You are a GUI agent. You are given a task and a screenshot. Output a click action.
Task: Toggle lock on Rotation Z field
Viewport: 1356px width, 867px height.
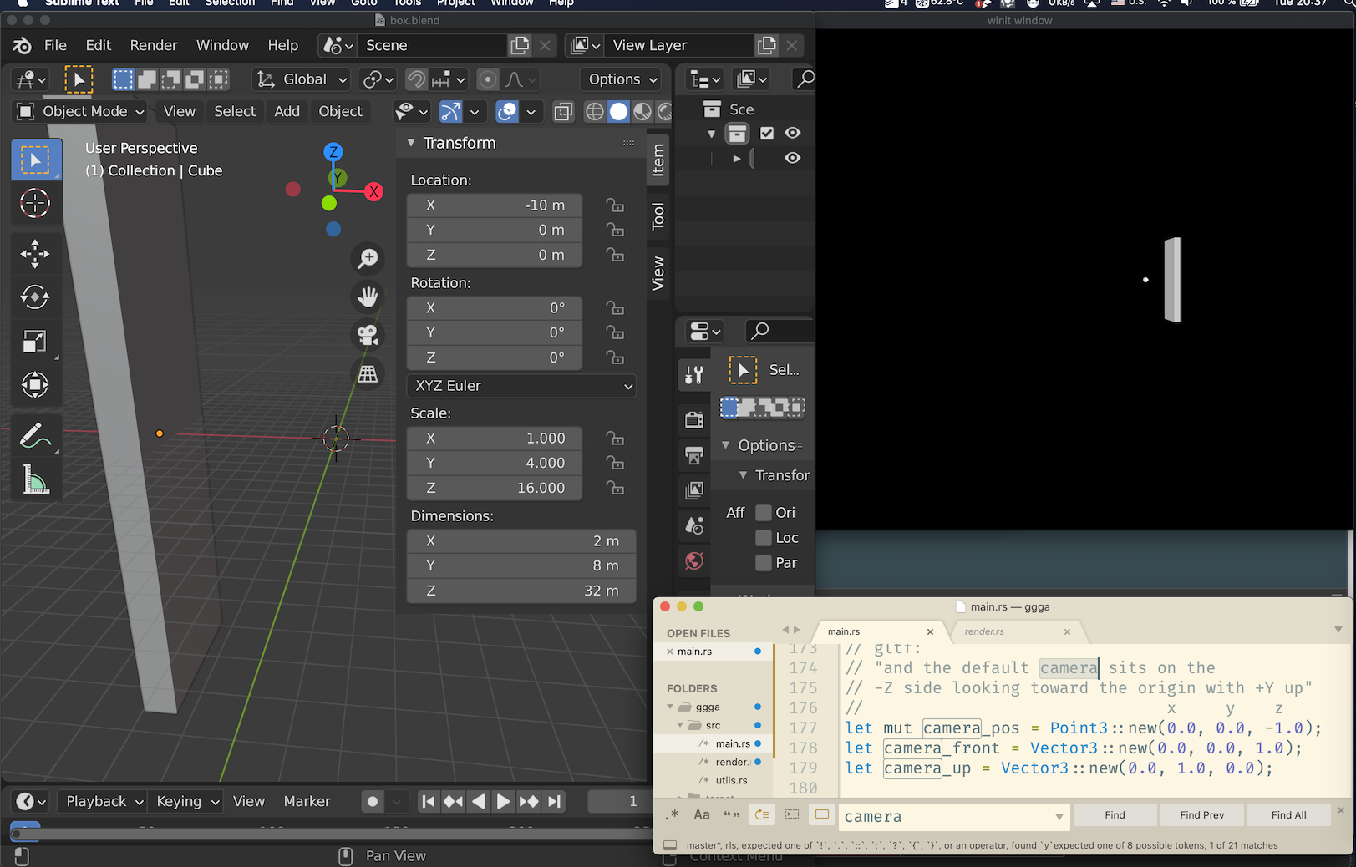pos(615,357)
